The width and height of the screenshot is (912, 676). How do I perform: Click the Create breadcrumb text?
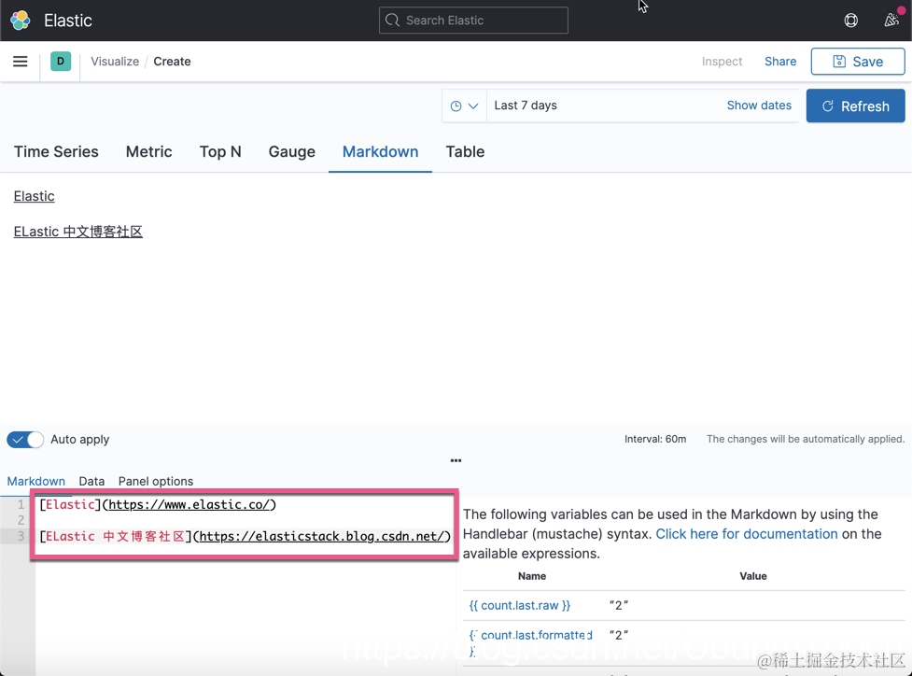172,61
